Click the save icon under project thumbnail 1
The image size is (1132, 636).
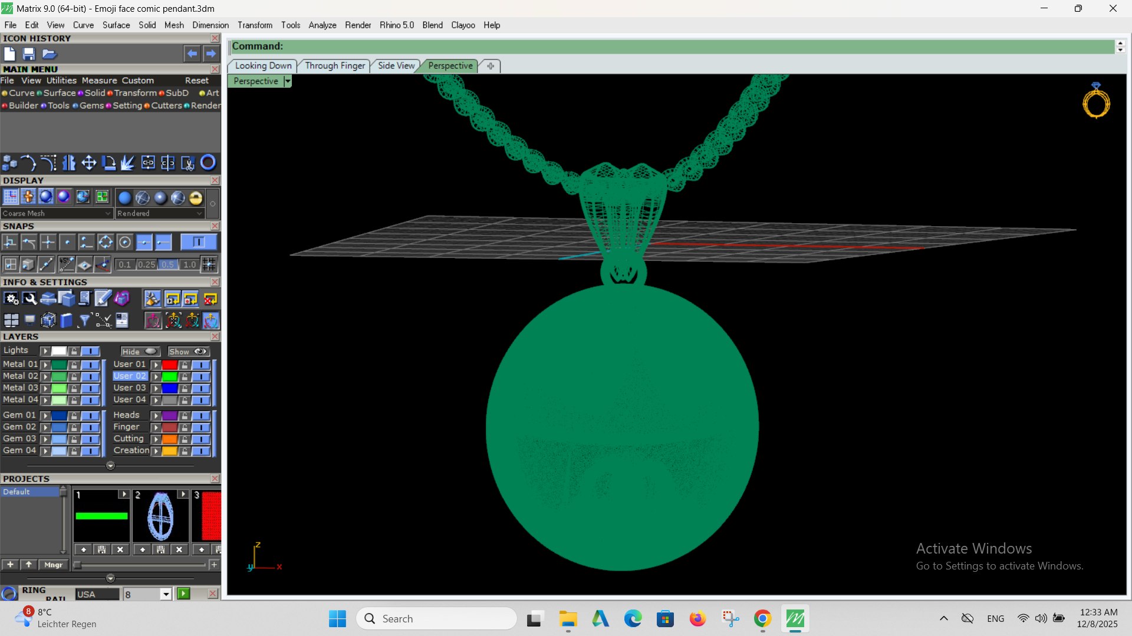click(102, 549)
